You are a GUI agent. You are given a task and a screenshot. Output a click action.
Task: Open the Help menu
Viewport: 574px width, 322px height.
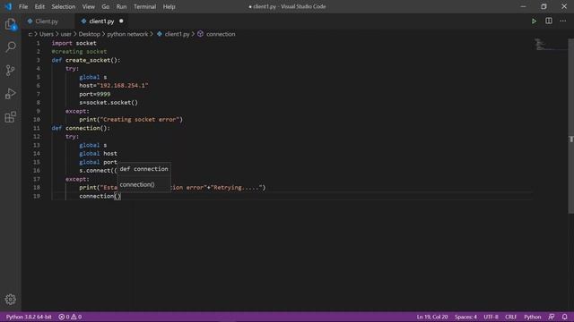[x=169, y=6]
